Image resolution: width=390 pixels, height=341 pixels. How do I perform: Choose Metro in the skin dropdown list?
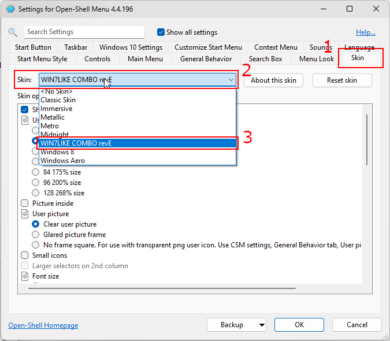[x=50, y=126]
